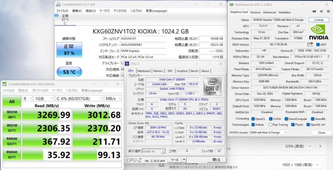Screen dimensions: 333x170
Task: Click the blue health status 正常 97% indicator
Action: (69, 50)
